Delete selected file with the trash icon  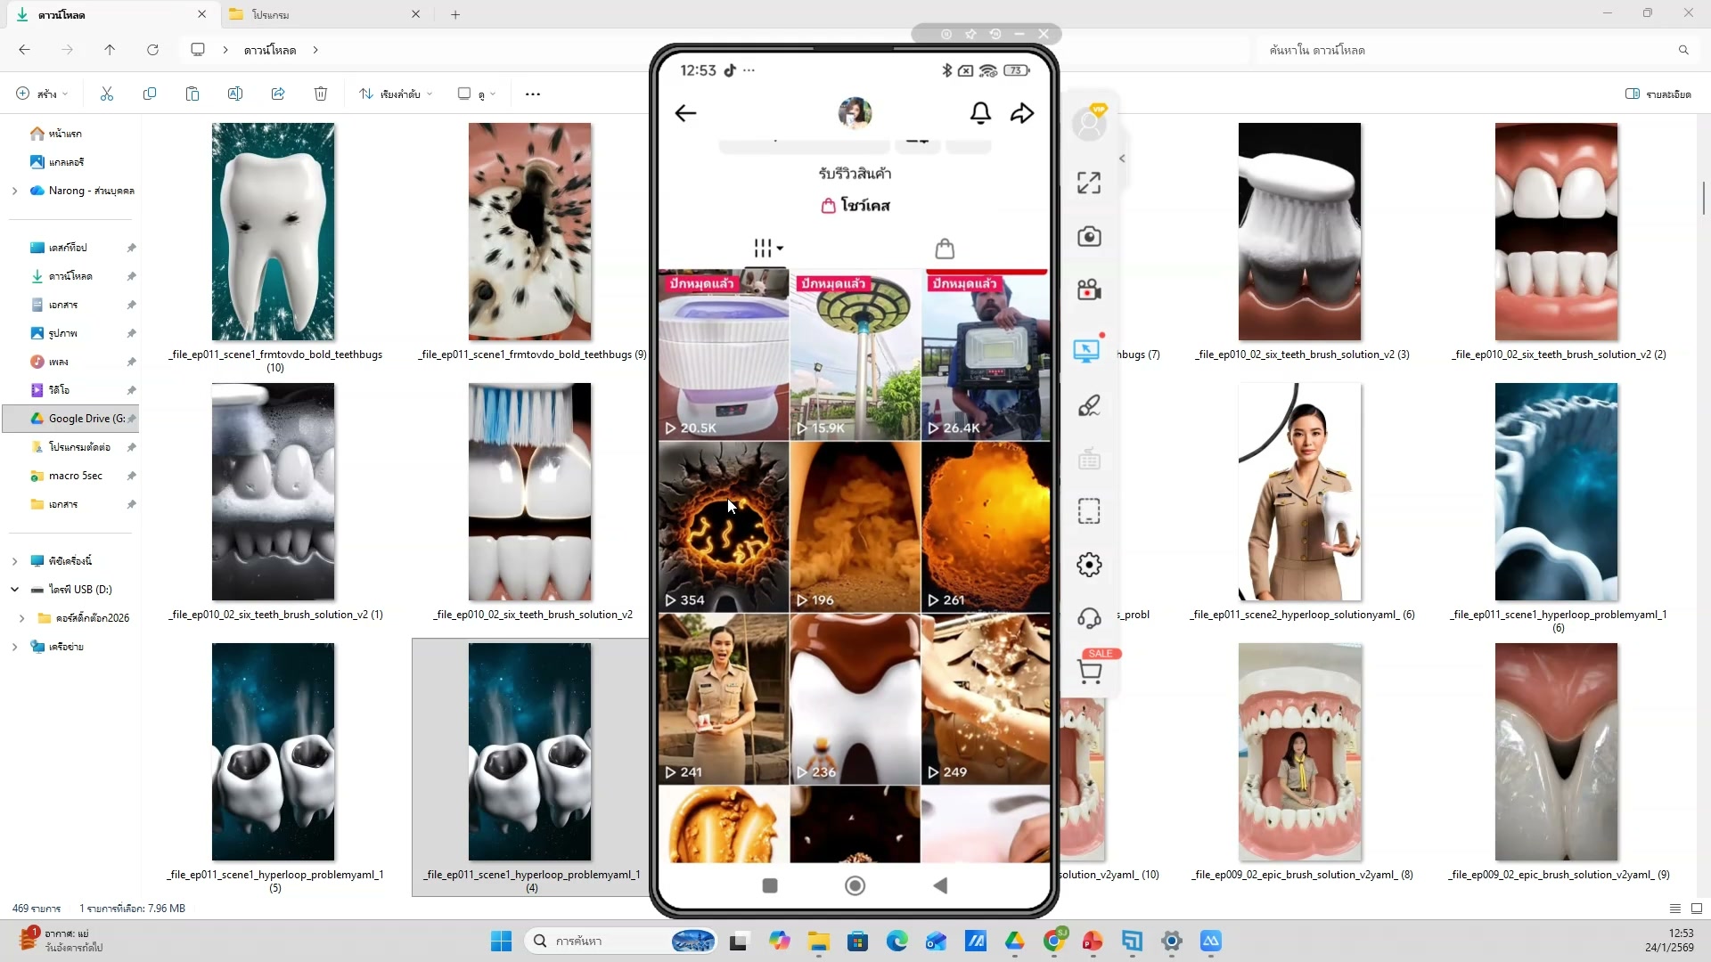click(321, 94)
